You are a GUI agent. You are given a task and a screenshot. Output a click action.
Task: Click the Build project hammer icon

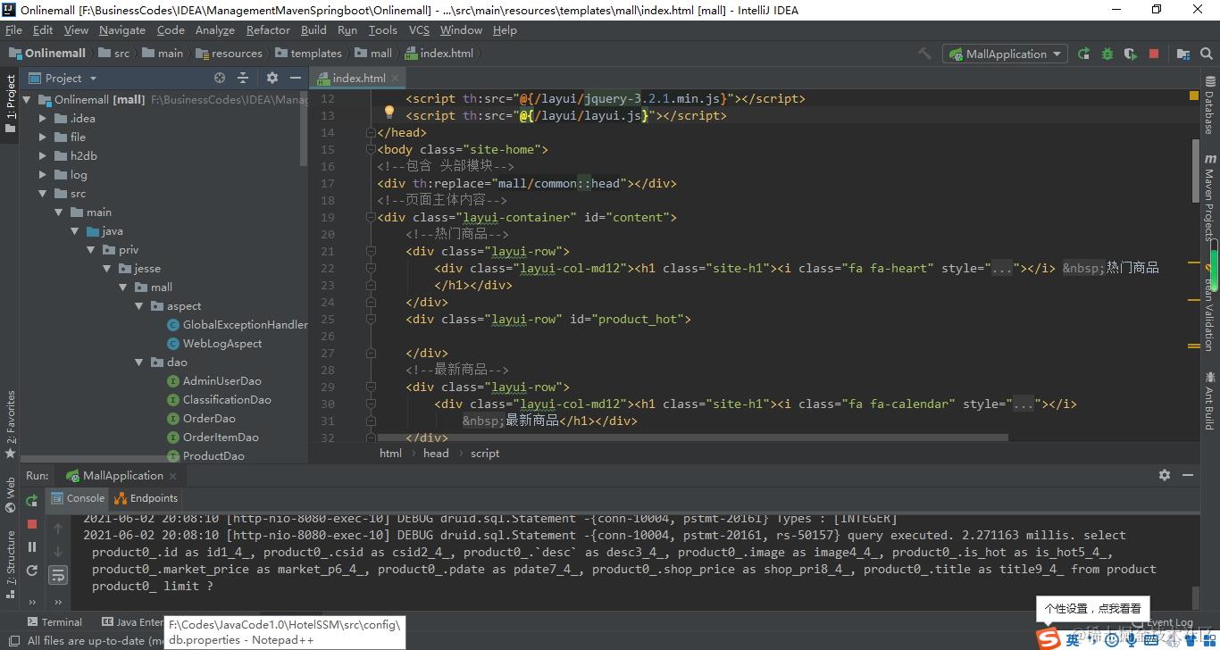click(x=924, y=54)
